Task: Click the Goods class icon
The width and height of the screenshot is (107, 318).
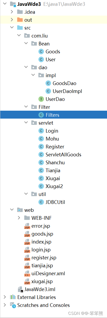Action: [x=41, y=52]
